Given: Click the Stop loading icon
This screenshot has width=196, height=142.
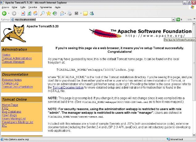Looking at the screenshot, I should [23, 13].
